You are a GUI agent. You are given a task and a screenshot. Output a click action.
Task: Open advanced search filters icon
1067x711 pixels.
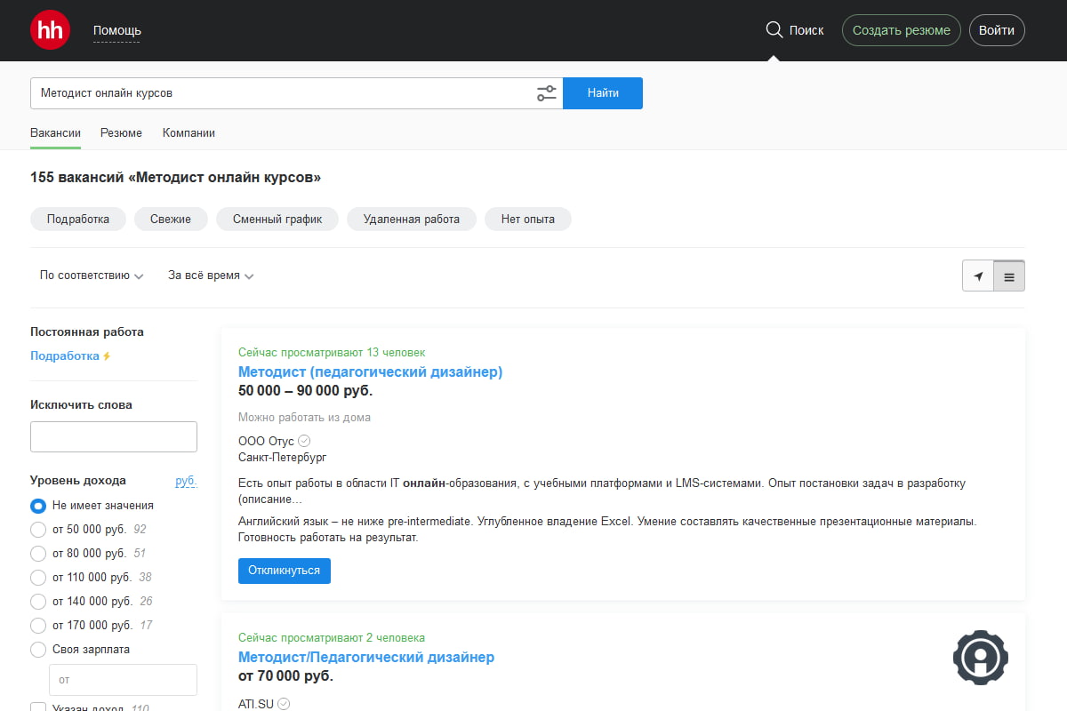[546, 93]
